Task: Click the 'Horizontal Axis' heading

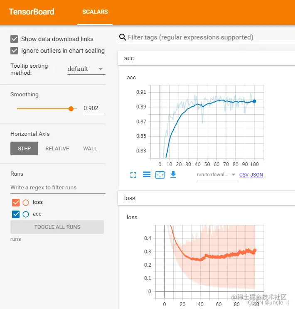Action: click(30, 134)
